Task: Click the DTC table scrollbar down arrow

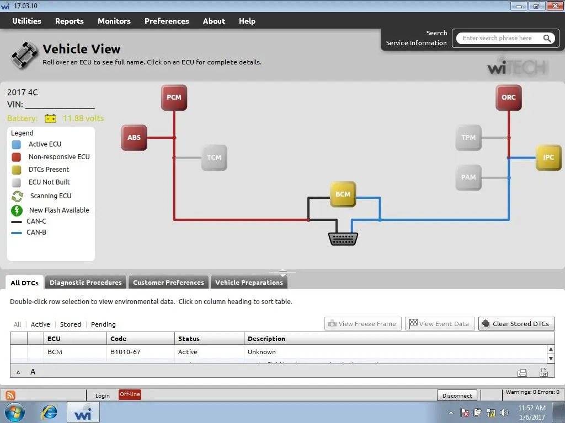Action: pyautogui.click(x=551, y=359)
